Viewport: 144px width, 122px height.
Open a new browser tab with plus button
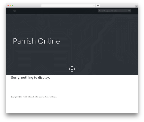pyautogui.click(x=137, y=6)
